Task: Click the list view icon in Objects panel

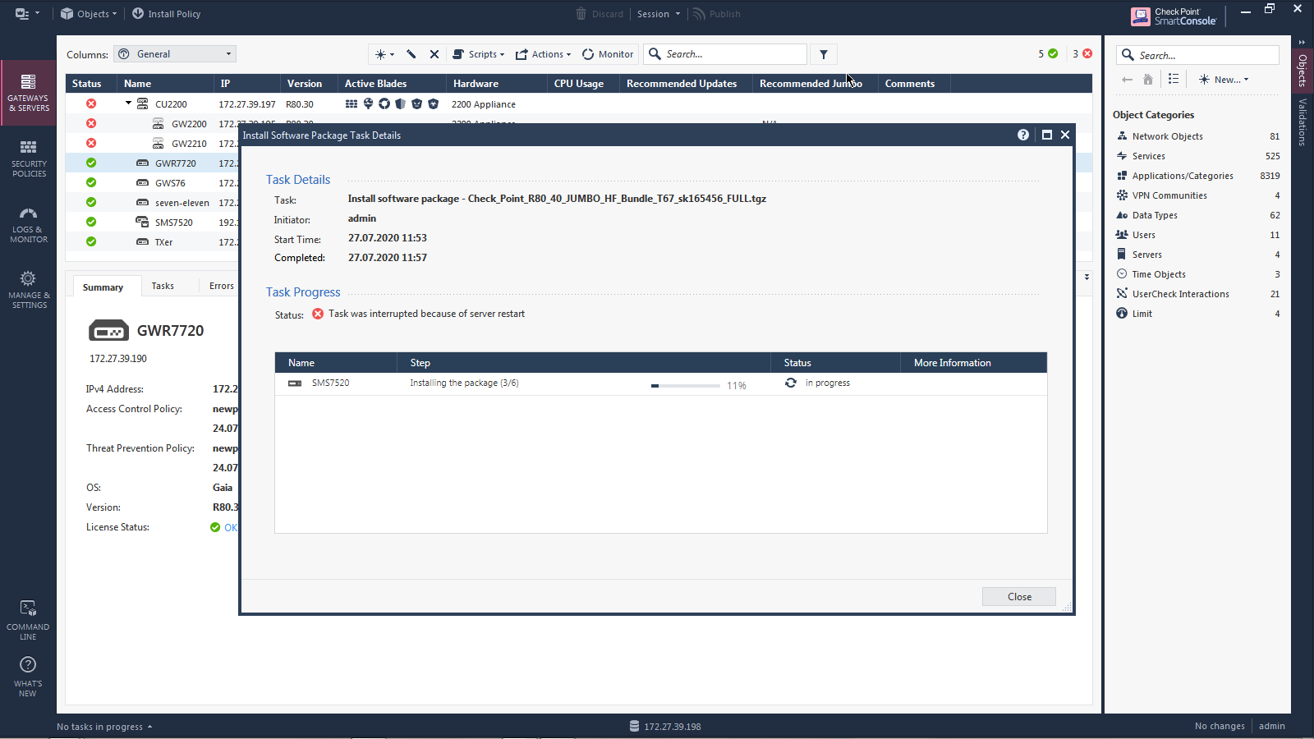Action: pyautogui.click(x=1174, y=79)
